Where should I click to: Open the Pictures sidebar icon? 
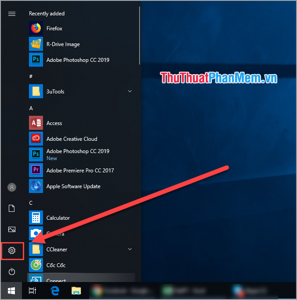click(x=12, y=229)
